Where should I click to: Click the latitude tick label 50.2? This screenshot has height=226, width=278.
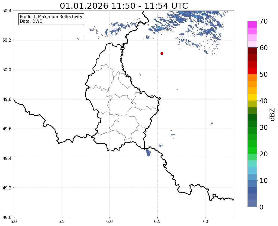(7, 40)
